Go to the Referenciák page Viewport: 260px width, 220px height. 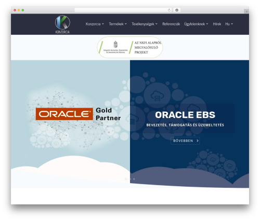point(171,24)
